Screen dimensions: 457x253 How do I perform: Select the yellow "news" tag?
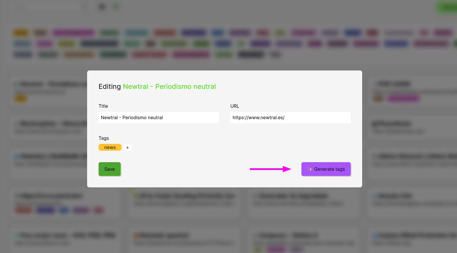110,147
